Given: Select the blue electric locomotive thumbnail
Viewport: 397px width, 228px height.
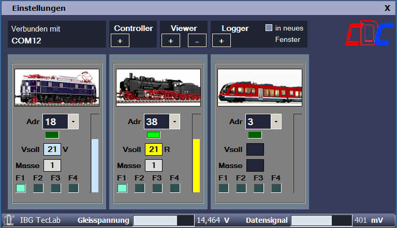Looking at the screenshot, I should click(57, 87).
